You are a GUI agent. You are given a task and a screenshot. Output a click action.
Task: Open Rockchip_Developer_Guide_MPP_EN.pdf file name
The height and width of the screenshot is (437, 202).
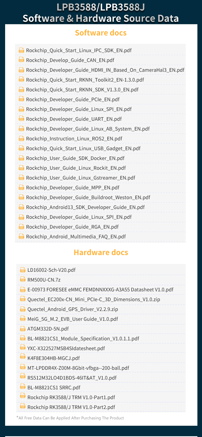73,188
